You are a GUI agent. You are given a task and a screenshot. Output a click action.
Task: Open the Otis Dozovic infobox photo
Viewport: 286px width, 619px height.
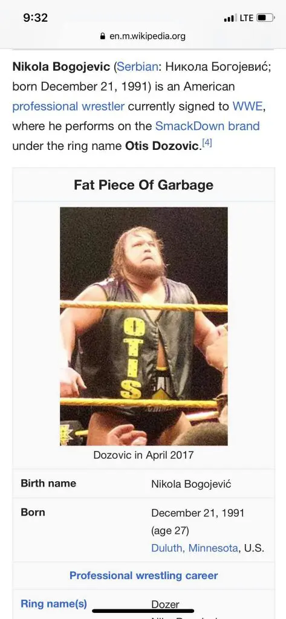[x=144, y=326]
